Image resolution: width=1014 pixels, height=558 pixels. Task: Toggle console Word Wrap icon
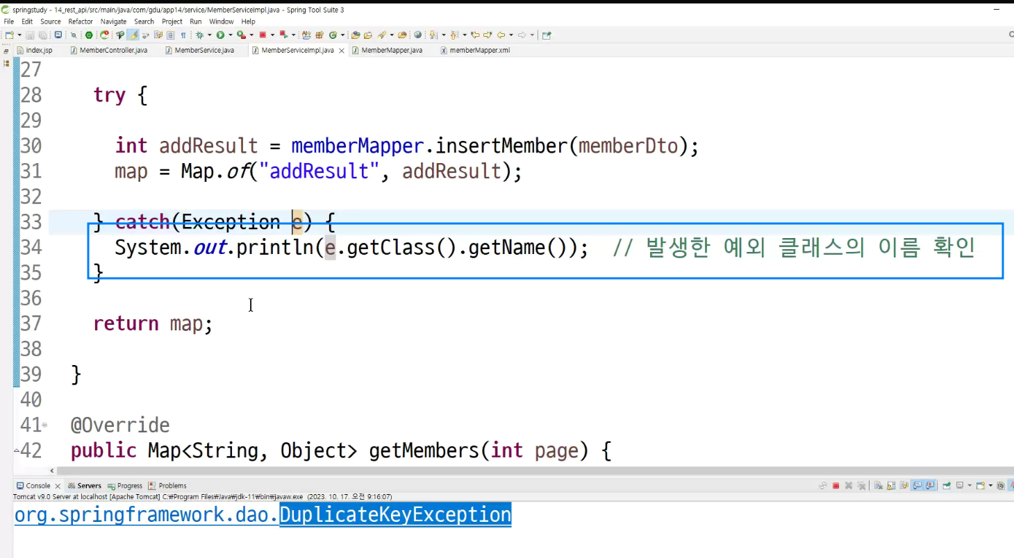pyautogui.click(x=904, y=486)
